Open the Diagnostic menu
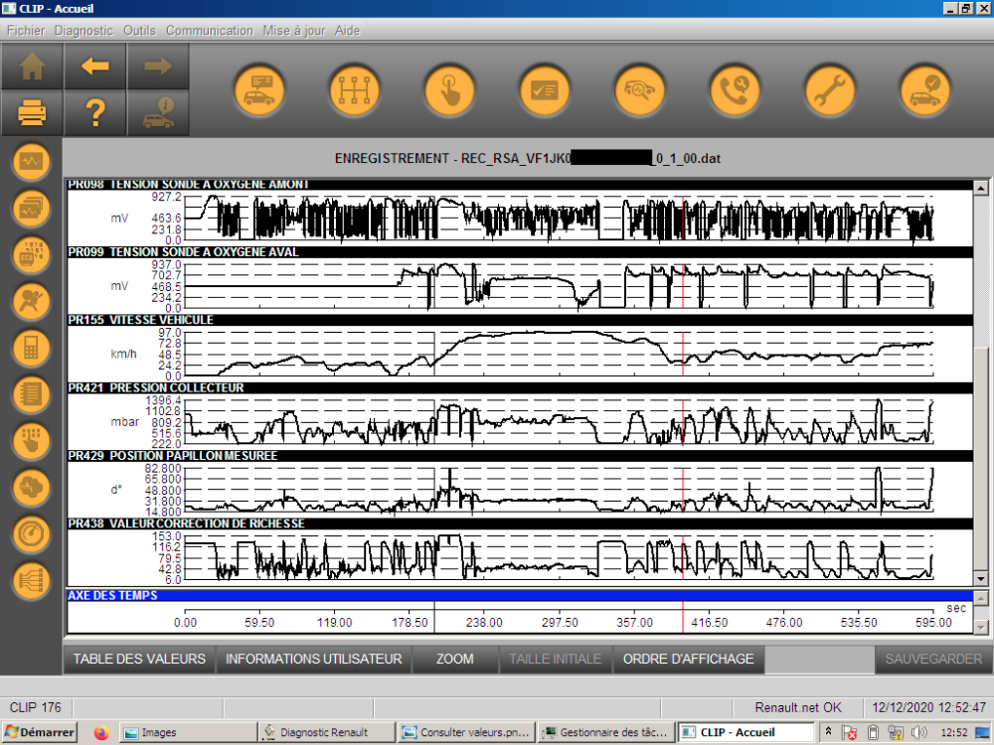 tap(83, 31)
